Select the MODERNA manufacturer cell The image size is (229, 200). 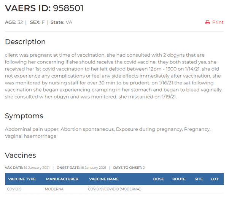[x=54, y=189]
